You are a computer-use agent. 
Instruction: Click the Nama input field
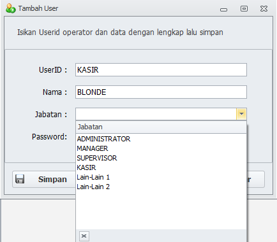pyautogui.click(x=161, y=92)
